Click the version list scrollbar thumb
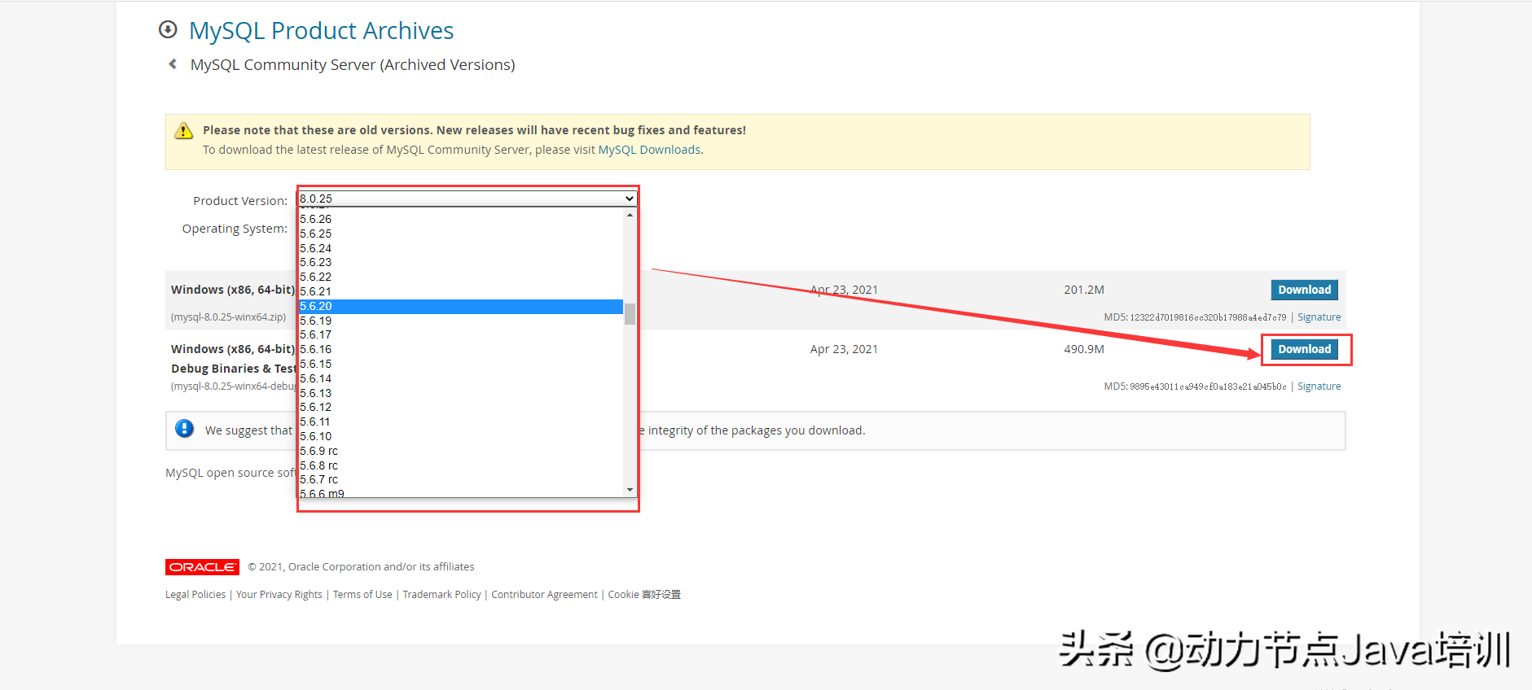The width and height of the screenshot is (1532, 690). [x=630, y=313]
